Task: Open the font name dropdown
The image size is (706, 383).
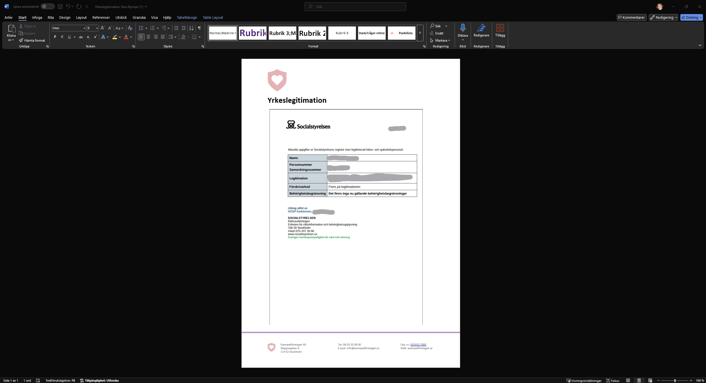Action: pos(84,28)
